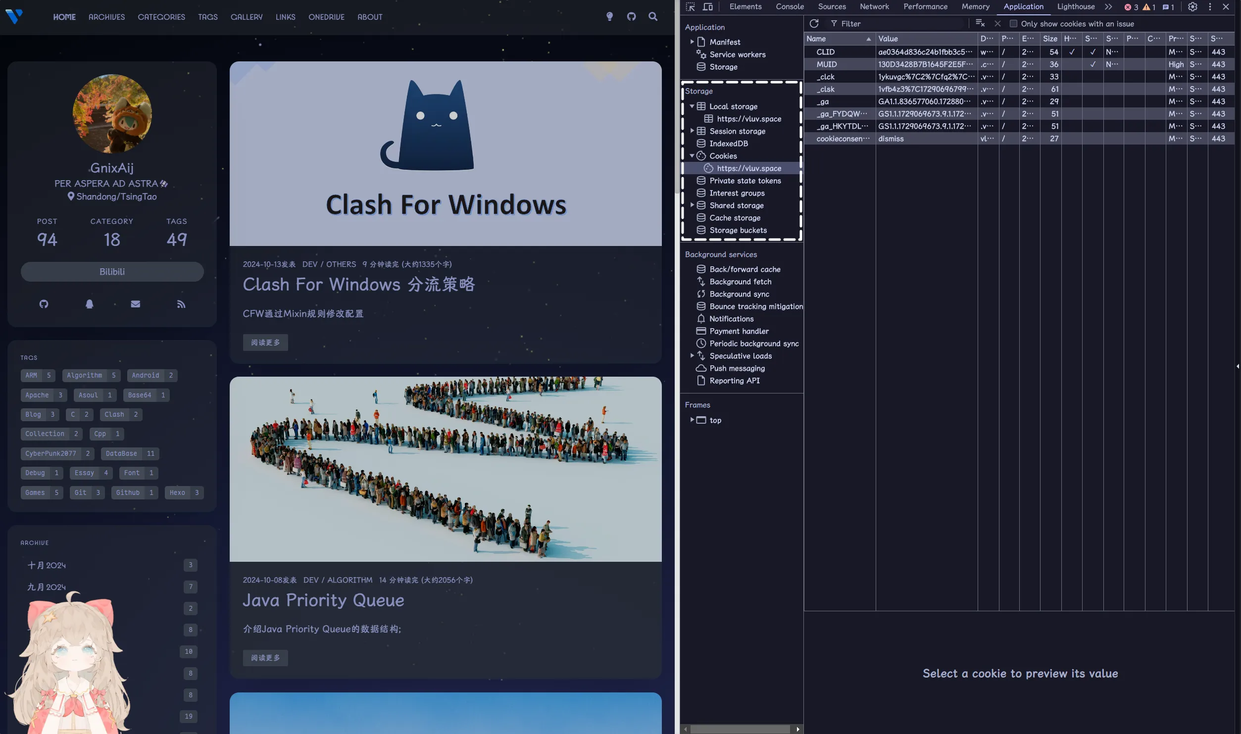Collapse the Local storage tree arrow
The width and height of the screenshot is (1241, 734).
click(692, 106)
